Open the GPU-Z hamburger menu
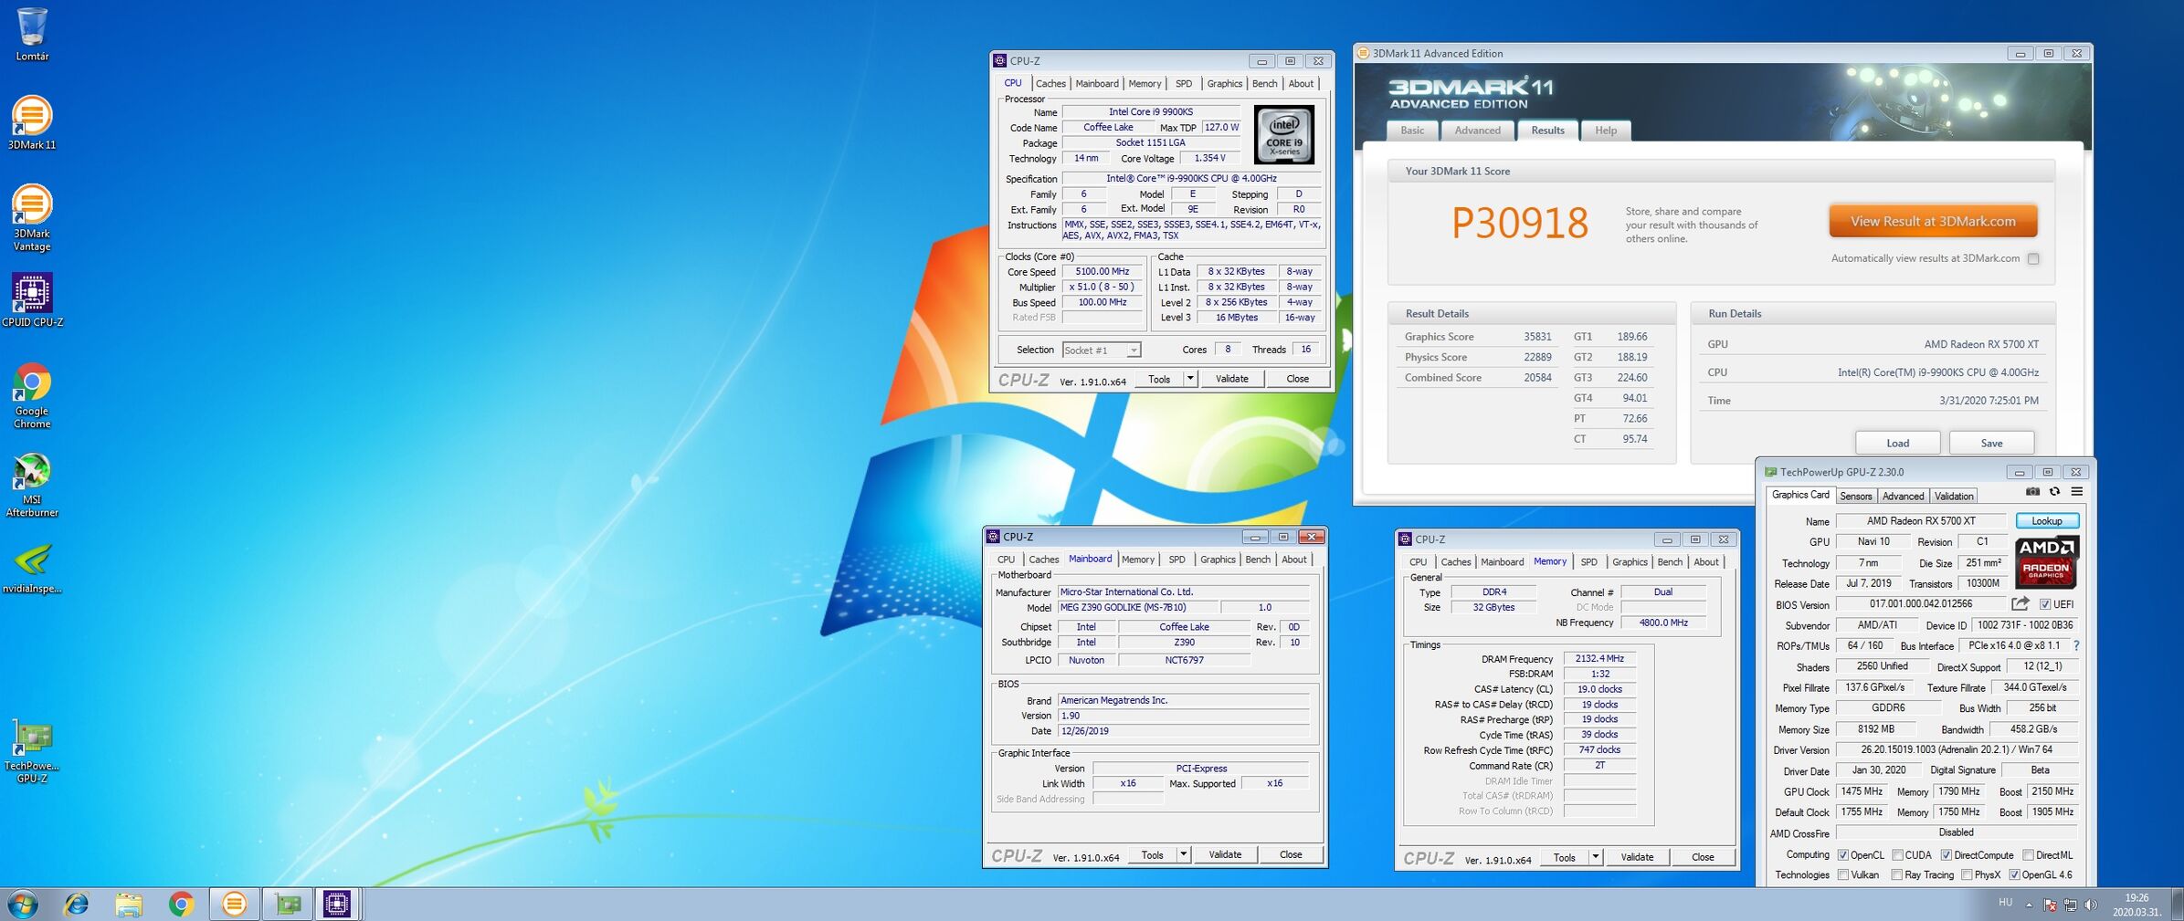The height and width of the screenshot is (921, 2184). 2076,492
